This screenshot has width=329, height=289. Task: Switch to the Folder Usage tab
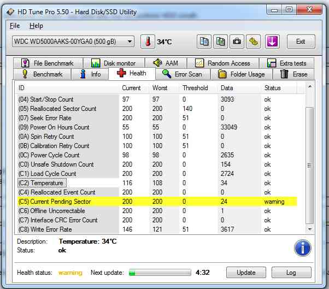pos(242,74)
